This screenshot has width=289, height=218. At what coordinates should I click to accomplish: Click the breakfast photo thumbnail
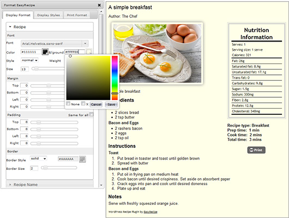(x=157, y=53)
